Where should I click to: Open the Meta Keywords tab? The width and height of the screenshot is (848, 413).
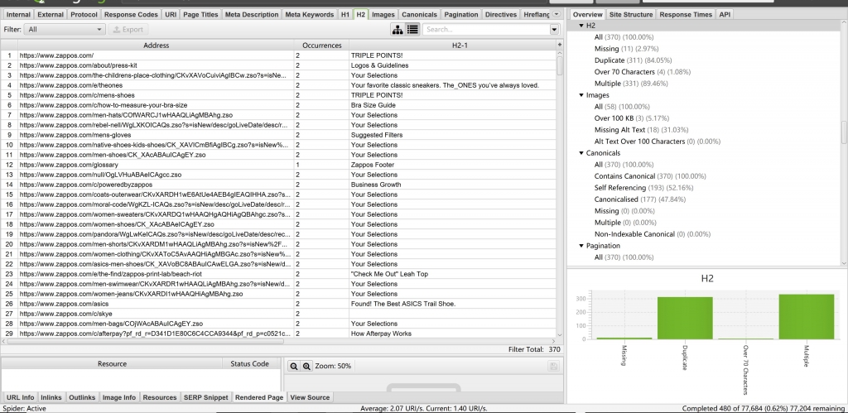point(310,15)
